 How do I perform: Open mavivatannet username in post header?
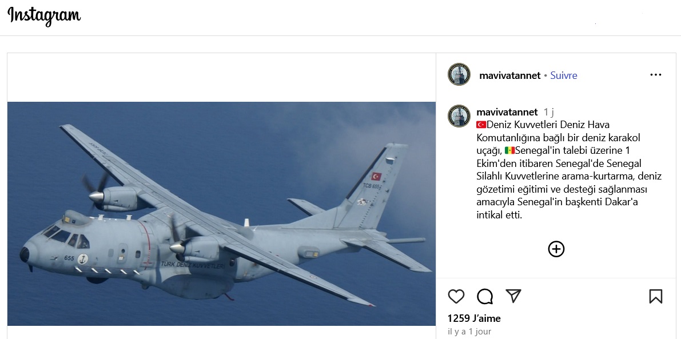click(x=510, y=75)
